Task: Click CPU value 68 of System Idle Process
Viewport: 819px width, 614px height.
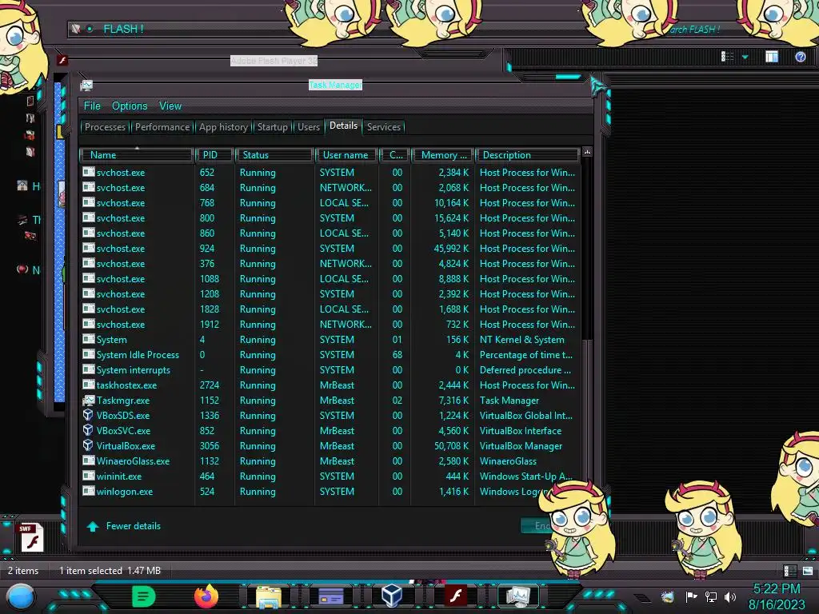Action: [397, 355]
